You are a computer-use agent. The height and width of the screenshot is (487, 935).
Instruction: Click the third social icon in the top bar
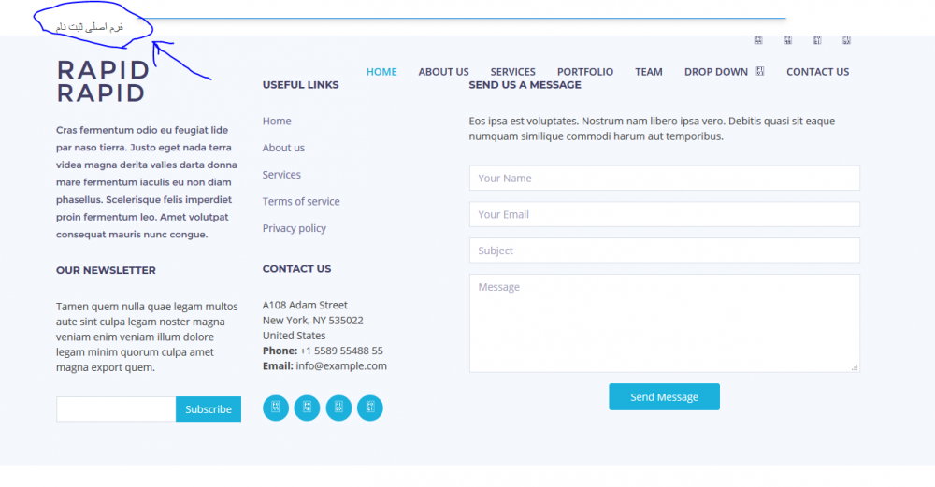817,40
